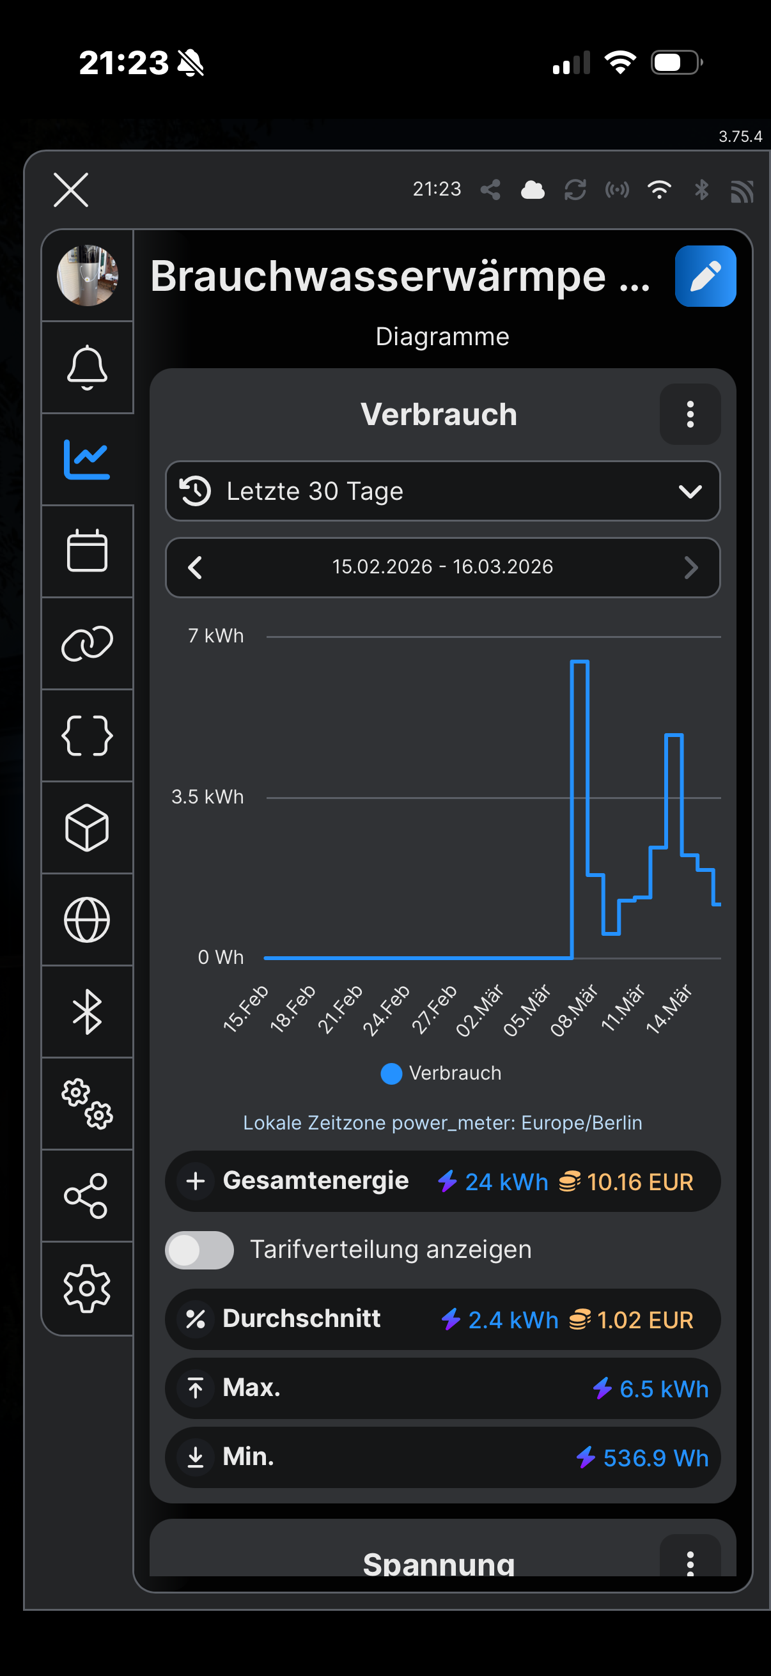This screenshot has width=771, height=1676.
Task: Open the Verbrauch three-dot menu
Action: [690, 414]
